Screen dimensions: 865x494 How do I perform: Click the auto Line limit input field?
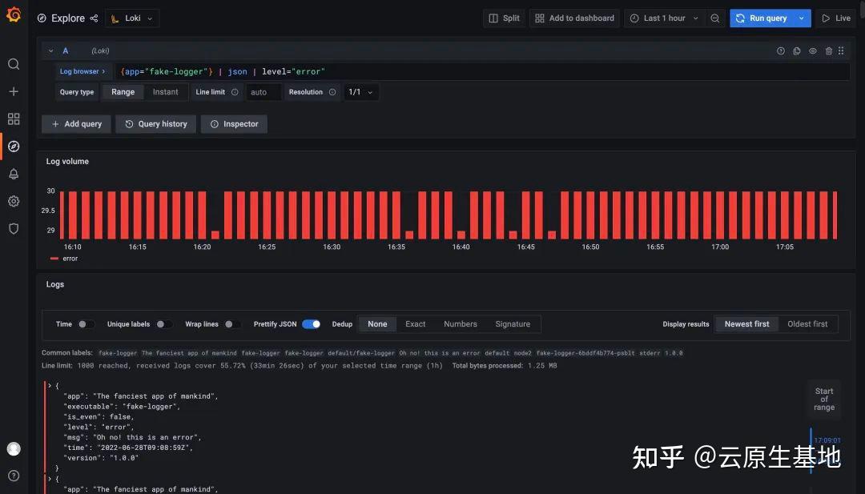click(263, 92)
